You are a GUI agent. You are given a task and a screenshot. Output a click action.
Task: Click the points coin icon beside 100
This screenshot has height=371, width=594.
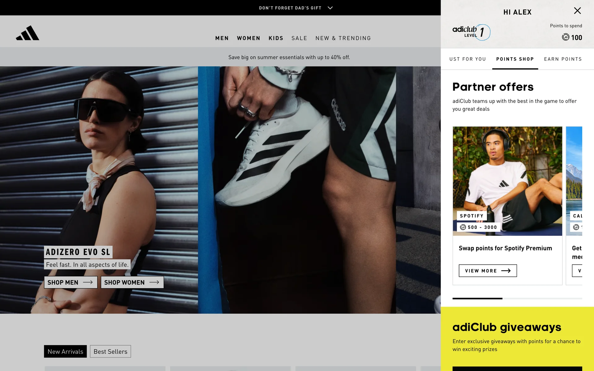coord(565,37)
